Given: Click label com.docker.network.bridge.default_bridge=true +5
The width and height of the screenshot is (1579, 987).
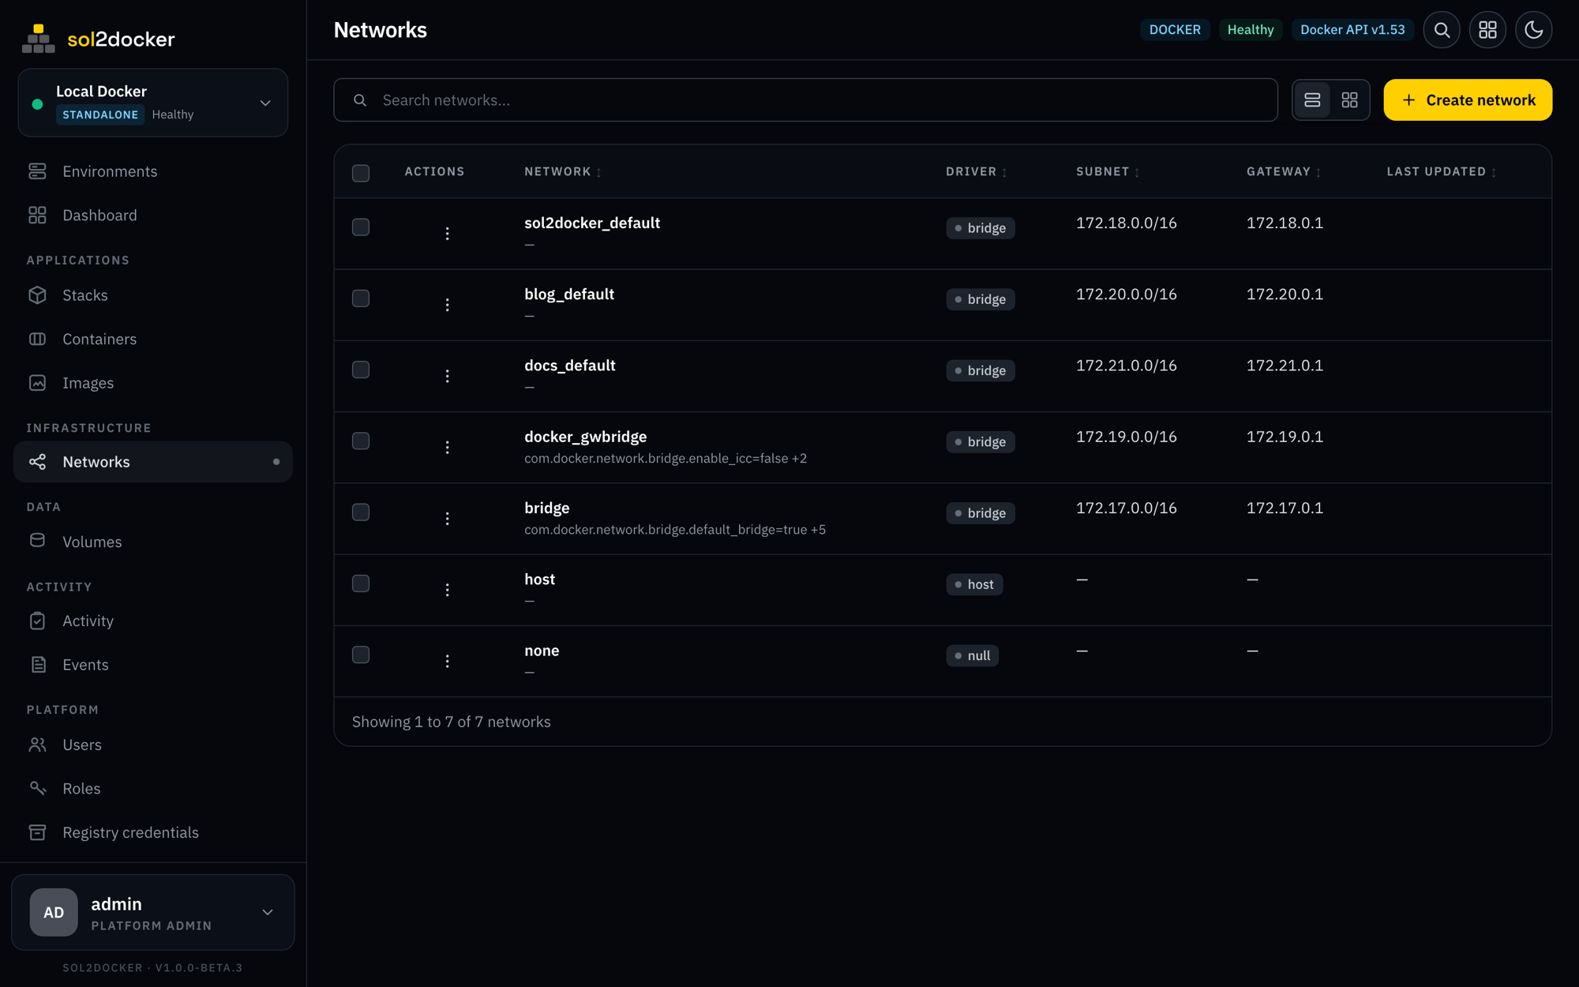Looking at the screenshot, I should click(675, 530).
